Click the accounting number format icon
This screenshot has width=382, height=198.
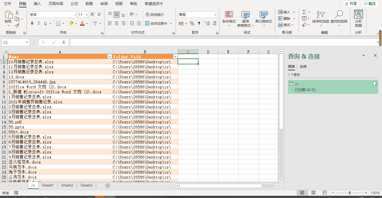tap(181, 23)
